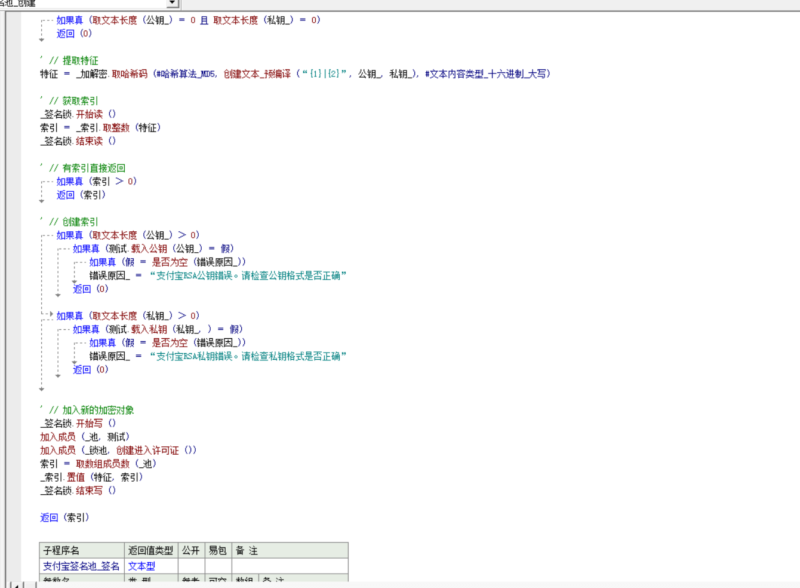Click 是否为空 check inside the 载入私钥 block
This screenshot has width=800, height=588.
coord(170,343)
